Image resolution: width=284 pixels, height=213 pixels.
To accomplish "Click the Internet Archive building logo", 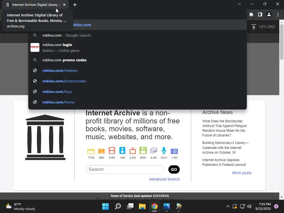I will tap(45, 137).
